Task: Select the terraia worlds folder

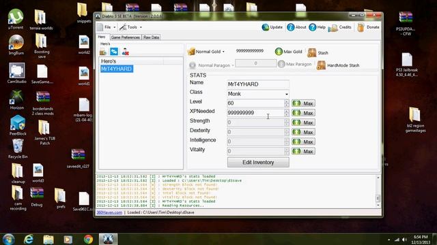Action: click(41, 20)
